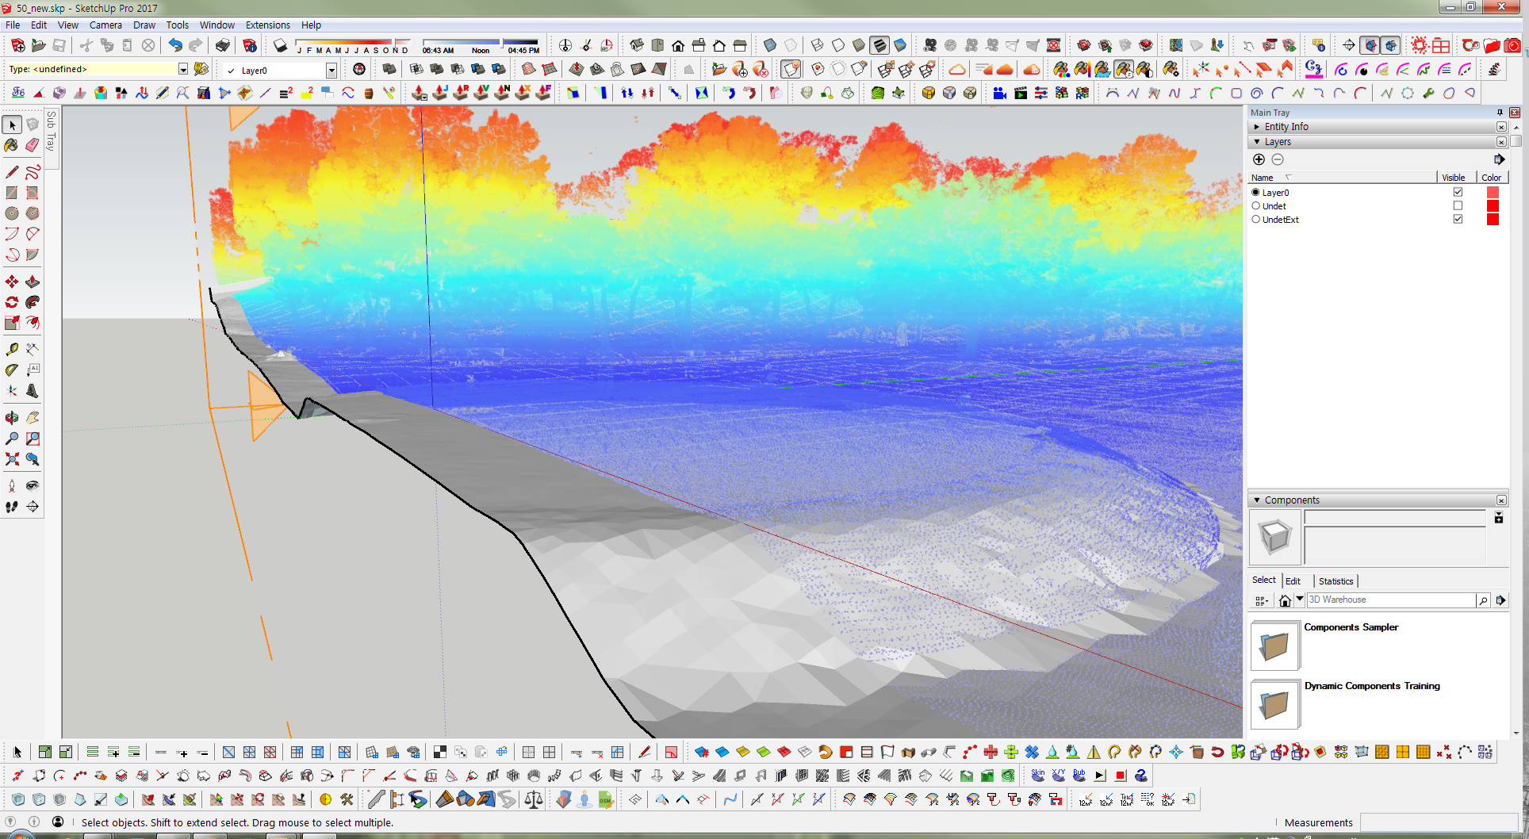Select the Walk footprints tool
1529x839 pixels.
(12, 507)
